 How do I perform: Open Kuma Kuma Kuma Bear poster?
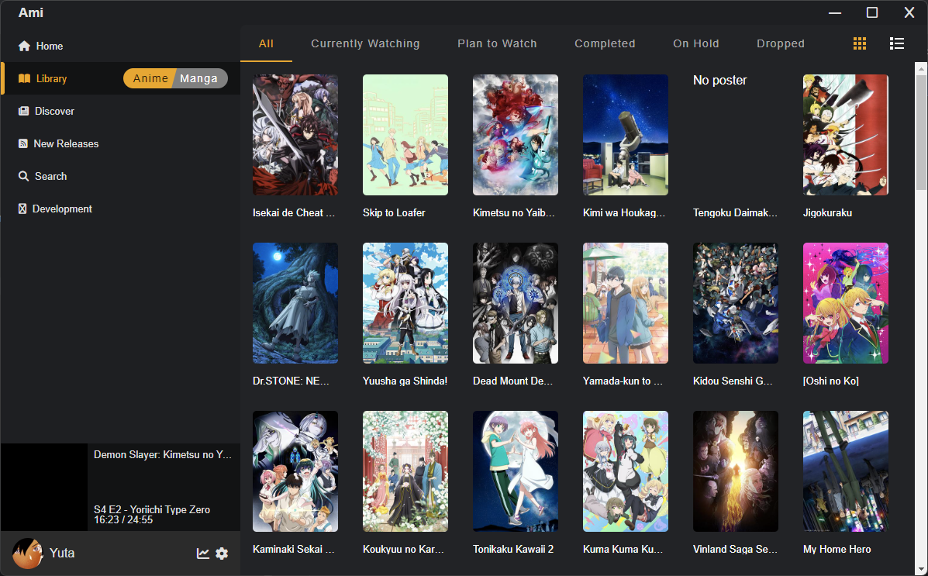point(626,471)
